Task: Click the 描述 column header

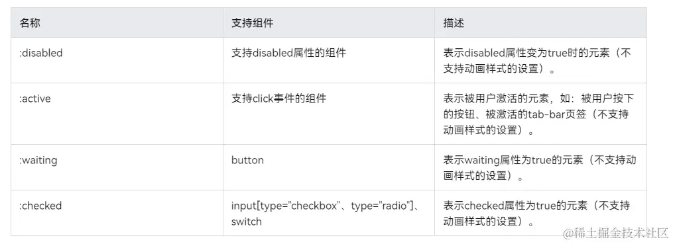Action: [454, 23]
